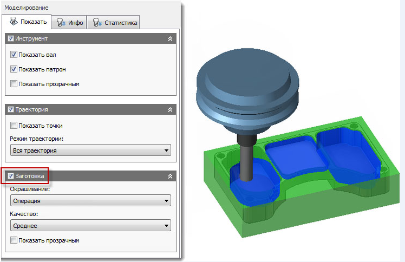This screenshot has width=405, height=262.
Task: Collapse the Траектория section chevron
Action: 170,110
